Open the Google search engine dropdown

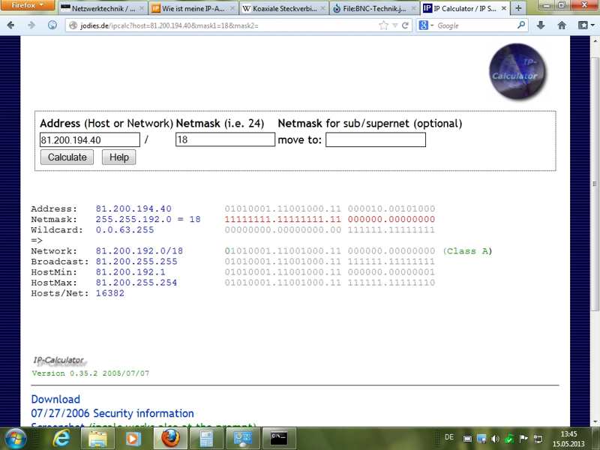pos(426,25)
